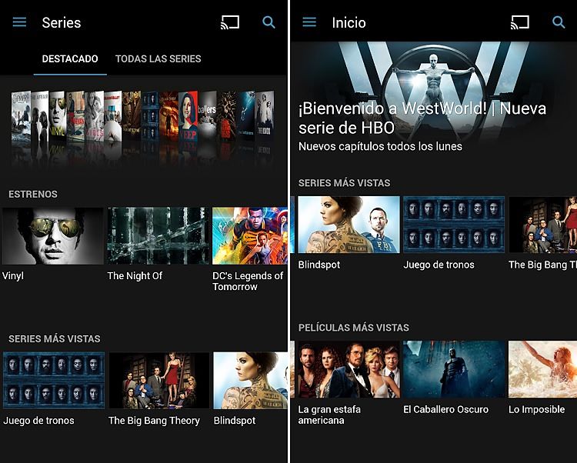Open hamburger menu on Series screen
The image size is (577, 463).
[19, 22]
